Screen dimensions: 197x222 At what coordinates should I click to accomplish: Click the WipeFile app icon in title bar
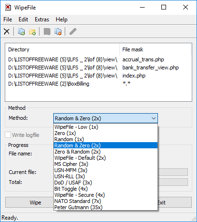tap(8, 8)
